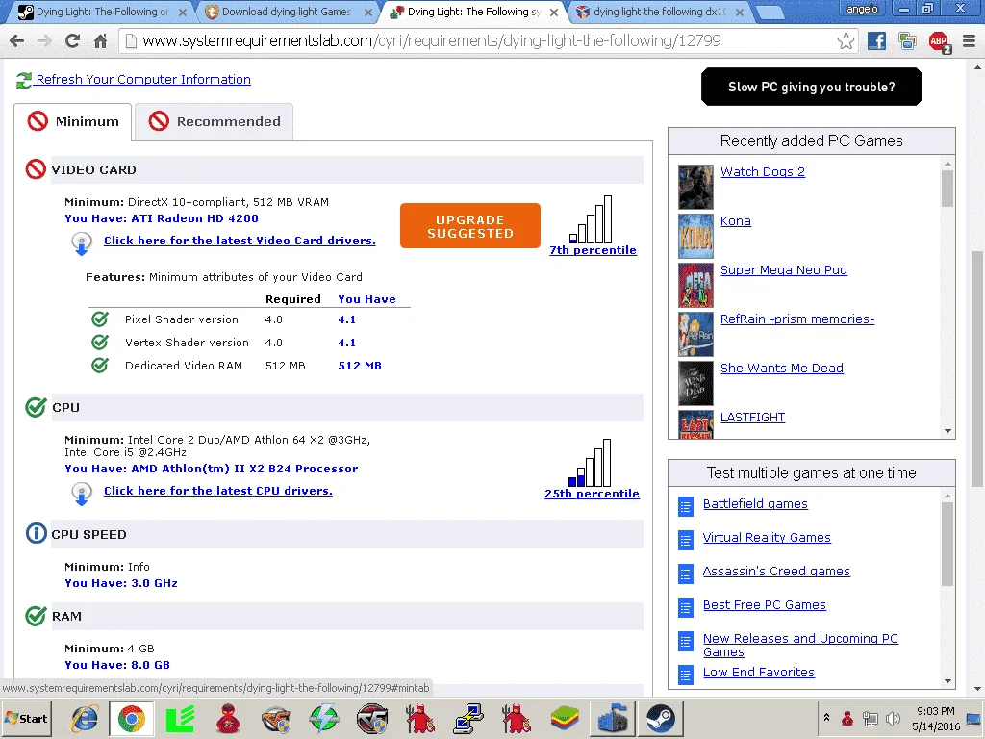985x739 pixels.
Task: Switch to the first 'Dying Light: The Following' tab
Action: point(100,12)
